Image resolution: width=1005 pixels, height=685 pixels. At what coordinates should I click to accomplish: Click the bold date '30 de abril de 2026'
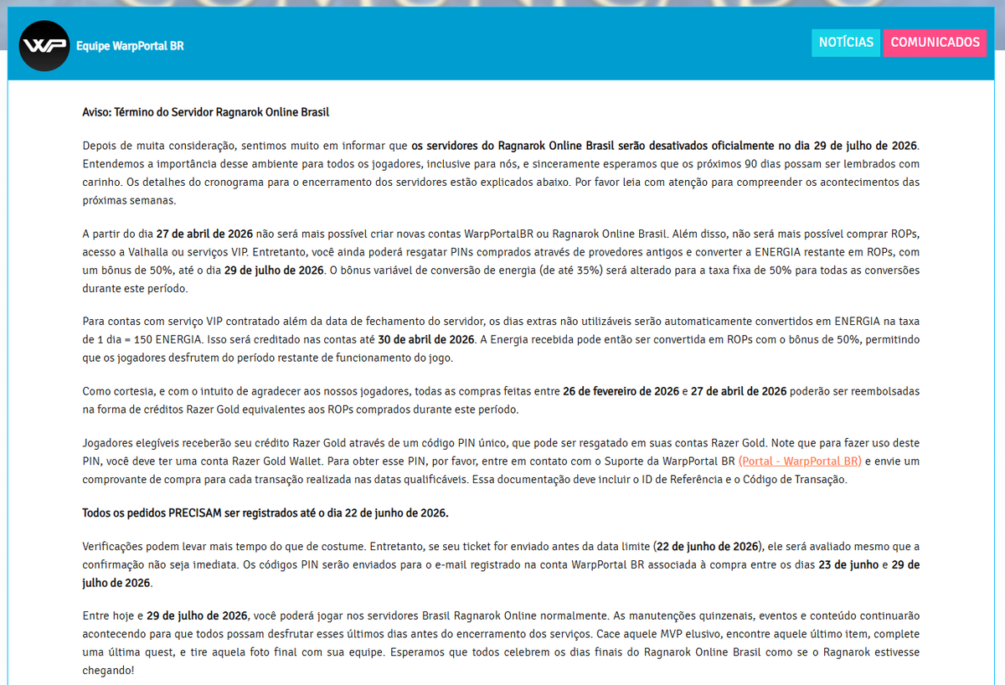point(426,339)
